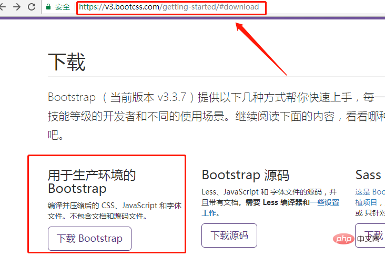Click the 安全 security label
The width and height of the screenshot is (385, 256).
pyautogui.click(x=63, y=7)
